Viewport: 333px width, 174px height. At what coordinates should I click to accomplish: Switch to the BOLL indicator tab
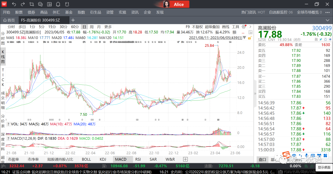tap(86, 159)
